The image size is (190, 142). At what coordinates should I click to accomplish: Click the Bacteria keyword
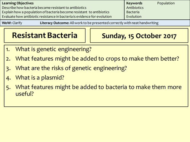click(x=133, y=12)
